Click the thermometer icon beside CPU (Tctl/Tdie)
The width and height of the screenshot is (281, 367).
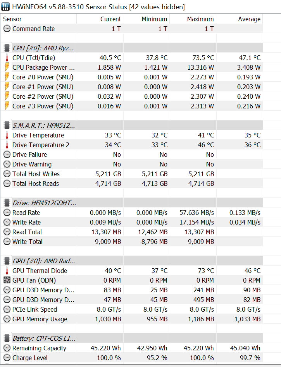point(7,58)
